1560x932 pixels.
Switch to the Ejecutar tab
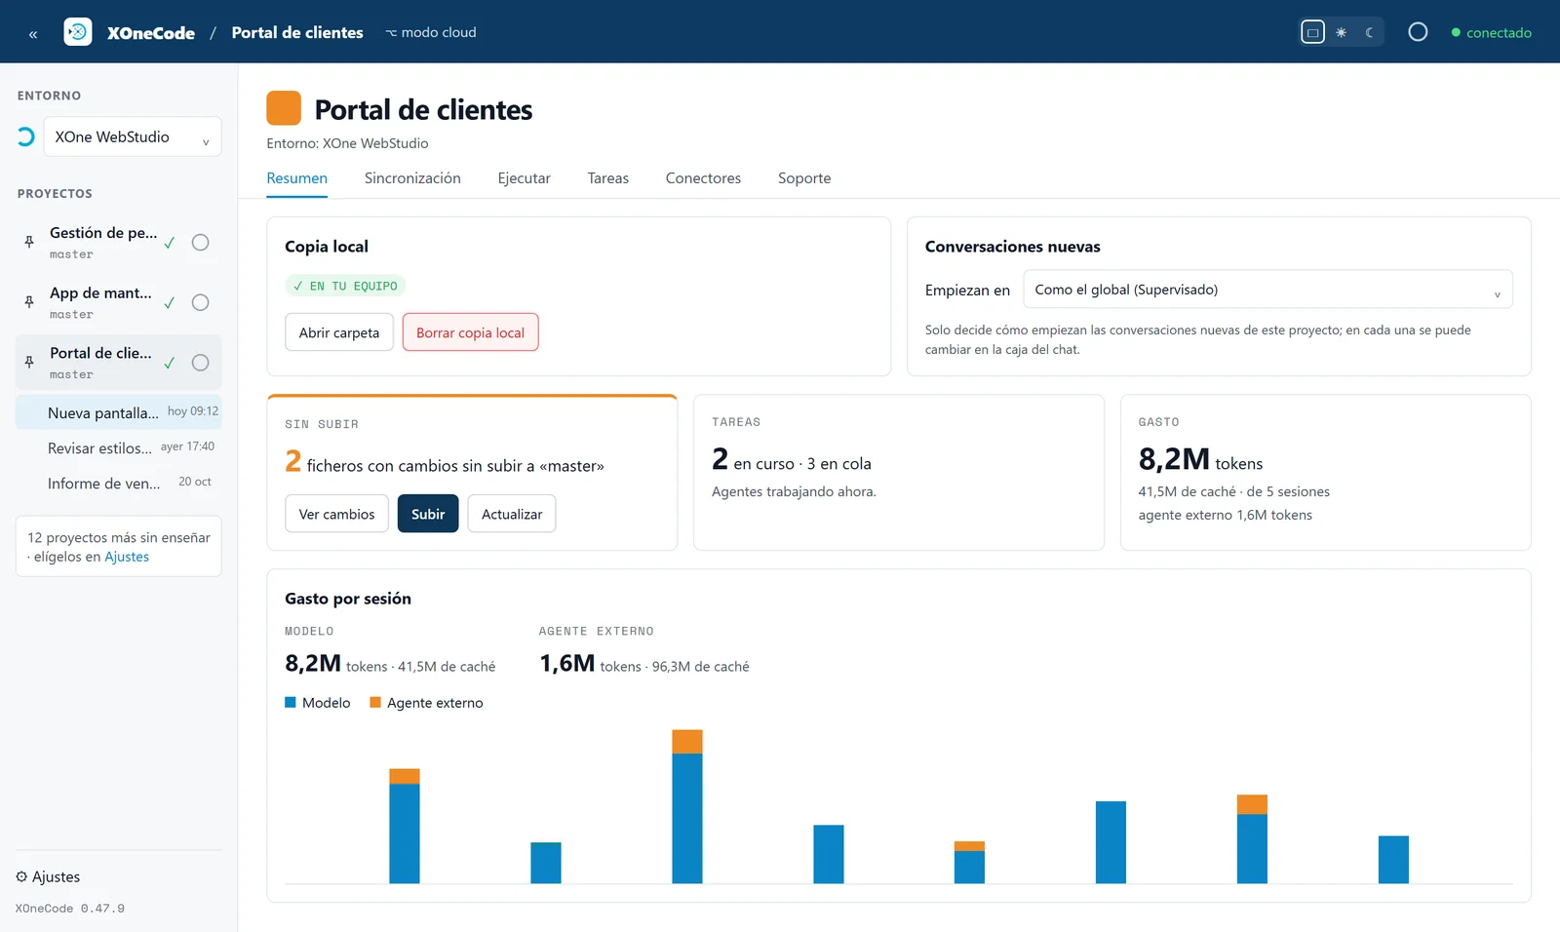click(x=524, y=178)
